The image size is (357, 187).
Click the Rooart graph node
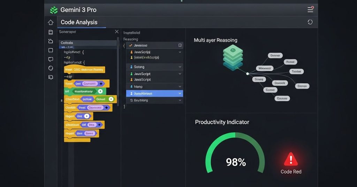point(290,62)
